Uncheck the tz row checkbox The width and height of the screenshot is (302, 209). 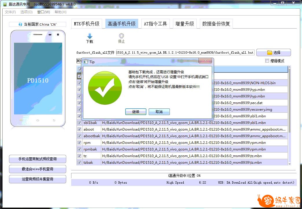(x=79, y=156)
